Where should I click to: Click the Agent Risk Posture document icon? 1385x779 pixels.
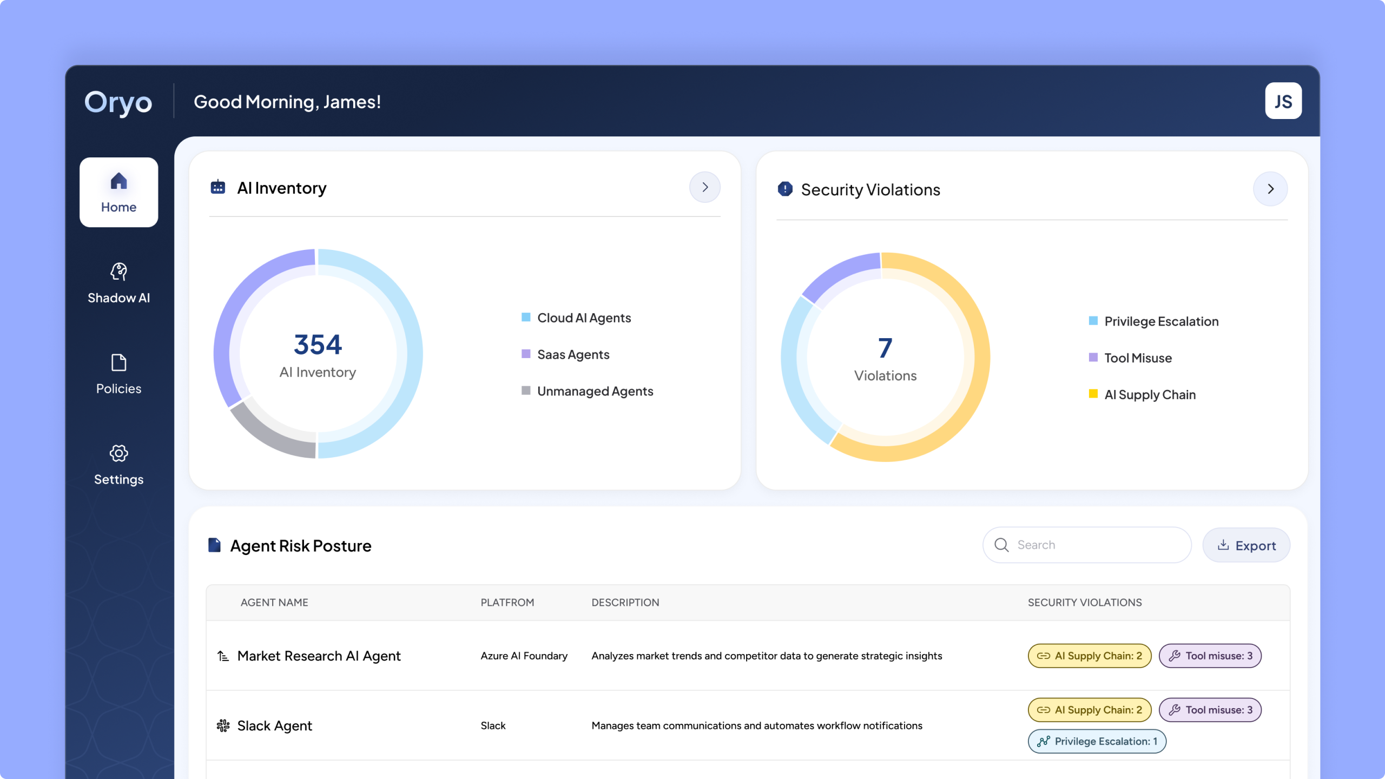[215, 545]
